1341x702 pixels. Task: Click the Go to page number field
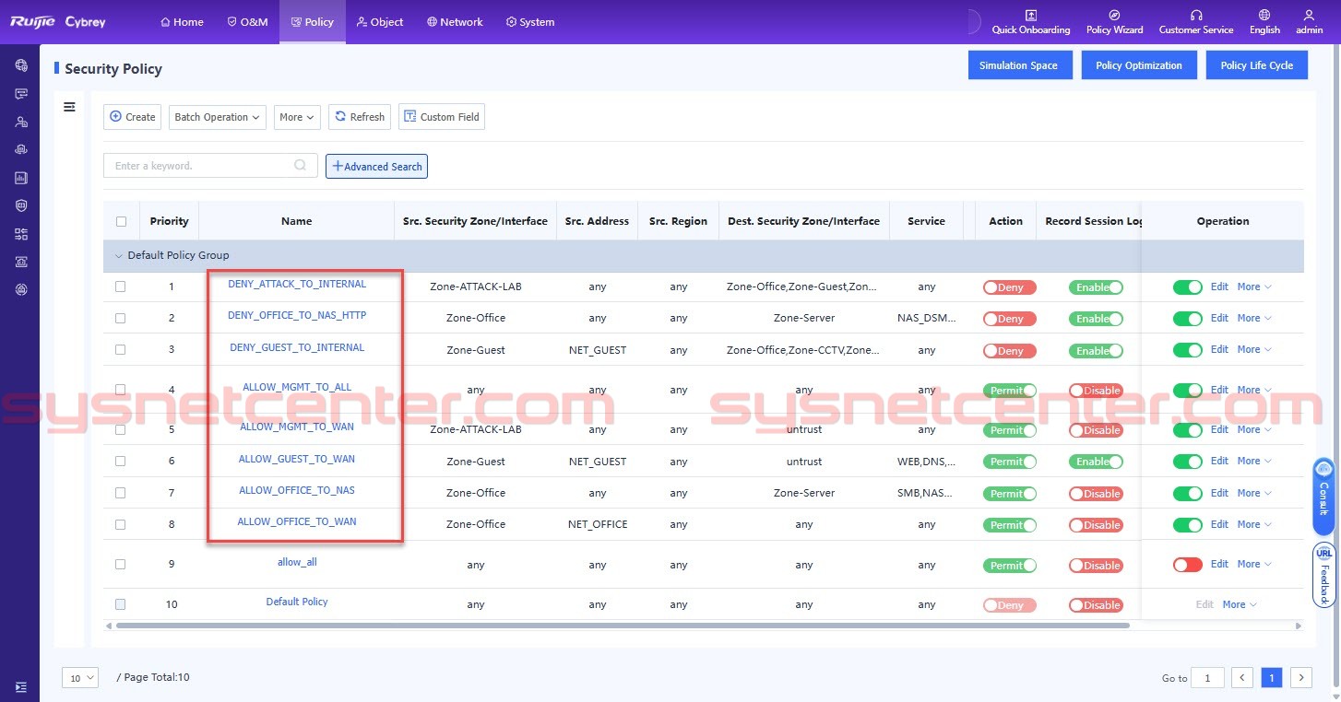coord(1207,678)
